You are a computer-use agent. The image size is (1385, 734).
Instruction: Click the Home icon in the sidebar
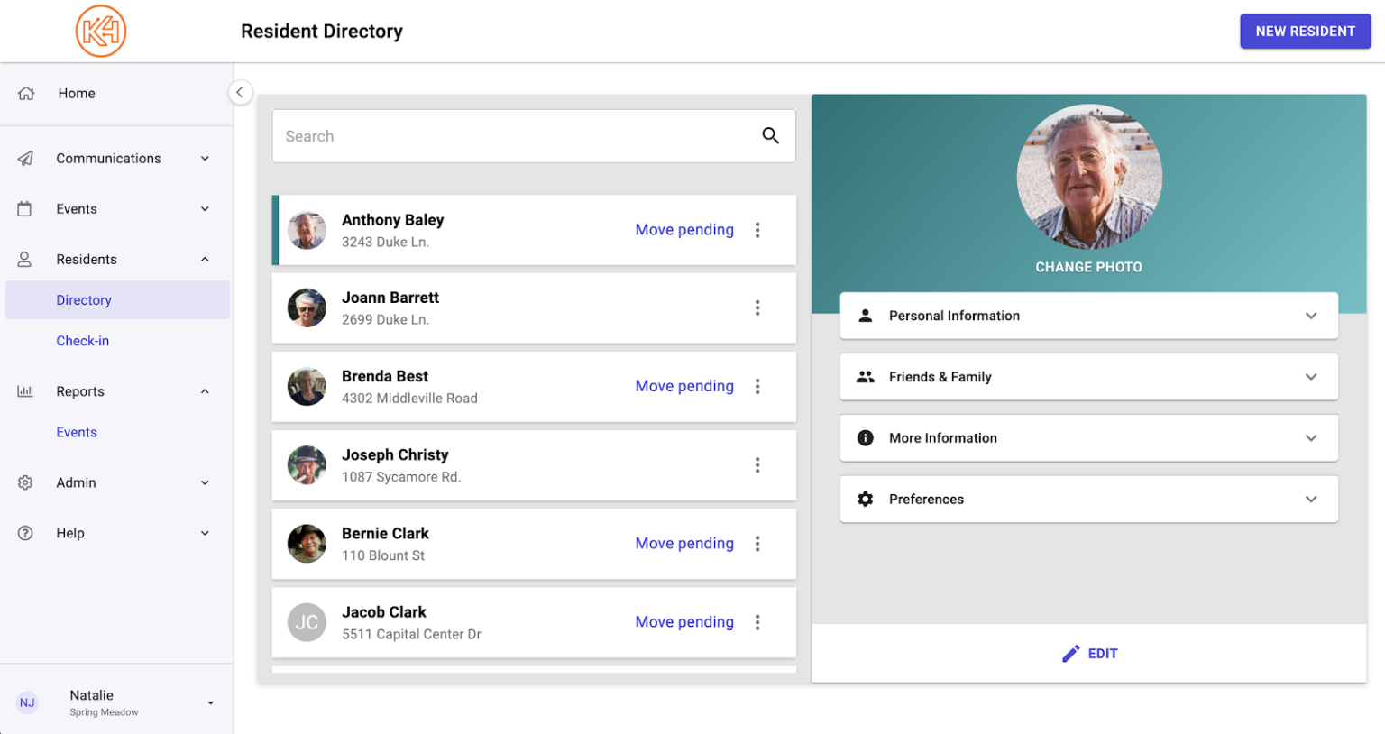pyautogui.click(x=26, y=93)
